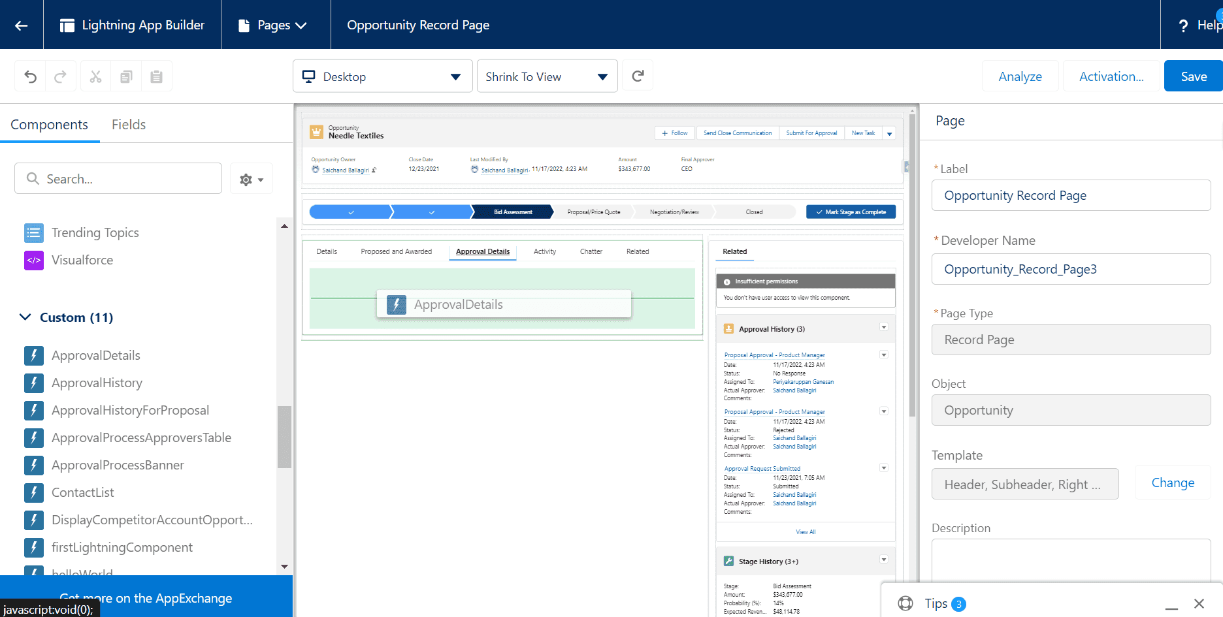This screenshot has width=1223, height=617.
Task: Select the ApprovalDetails component on canvas
Action: tap(504, 304)
